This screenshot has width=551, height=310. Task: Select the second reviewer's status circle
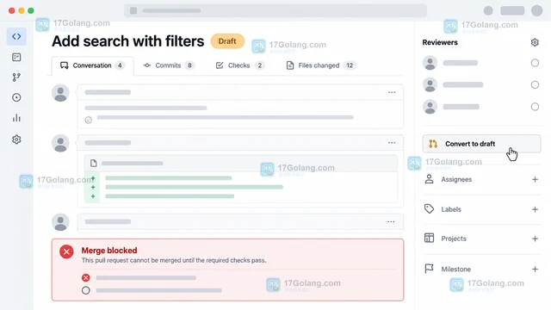[x=535, y=84]
